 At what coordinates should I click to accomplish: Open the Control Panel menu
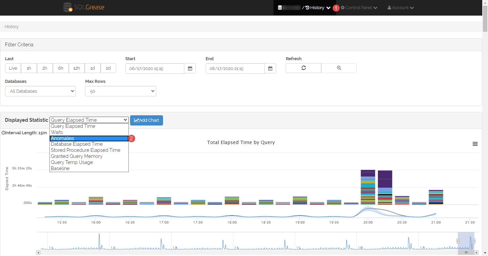(359, 8)
